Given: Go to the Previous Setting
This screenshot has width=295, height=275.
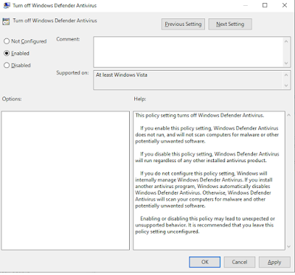Looking at the screenshot, I should click(183, 24).
